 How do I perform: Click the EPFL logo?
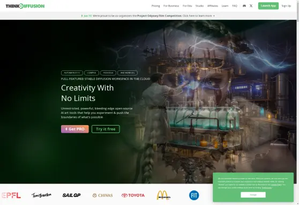pos(11,195)
